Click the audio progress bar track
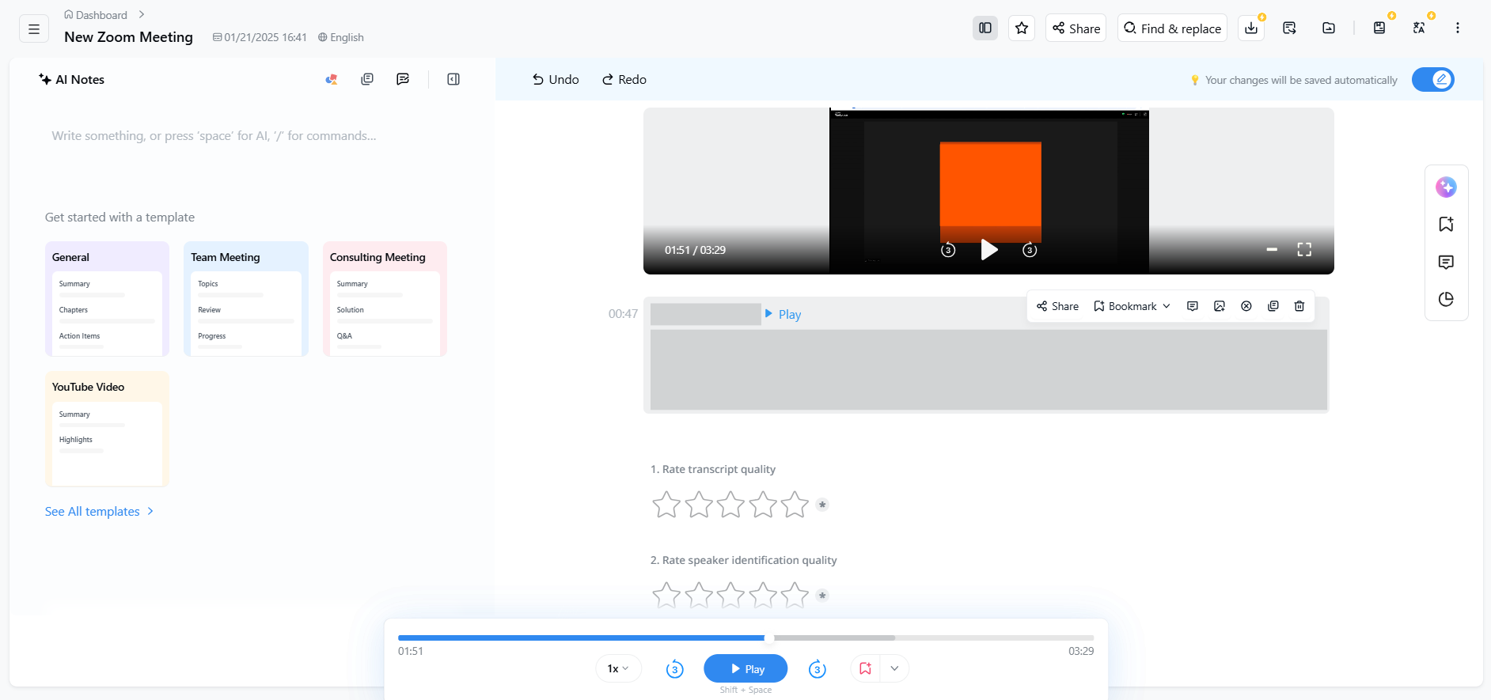The height and width of the screenshot is (700, 1491). 745,638
